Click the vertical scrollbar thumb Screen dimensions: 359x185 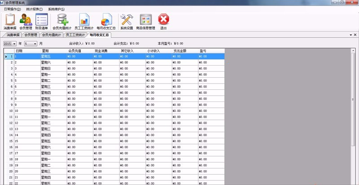tap(353, 99)
